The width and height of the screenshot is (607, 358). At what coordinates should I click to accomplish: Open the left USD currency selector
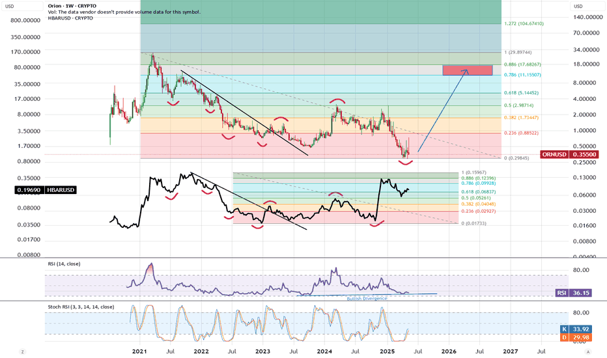21,7
